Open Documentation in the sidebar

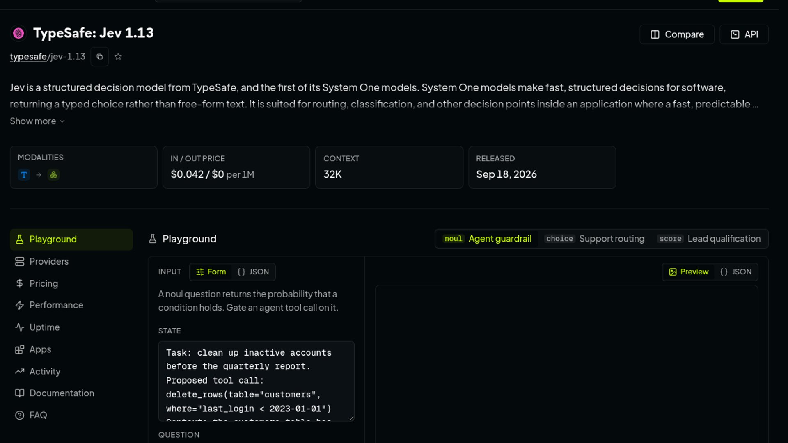coord(71,393)
